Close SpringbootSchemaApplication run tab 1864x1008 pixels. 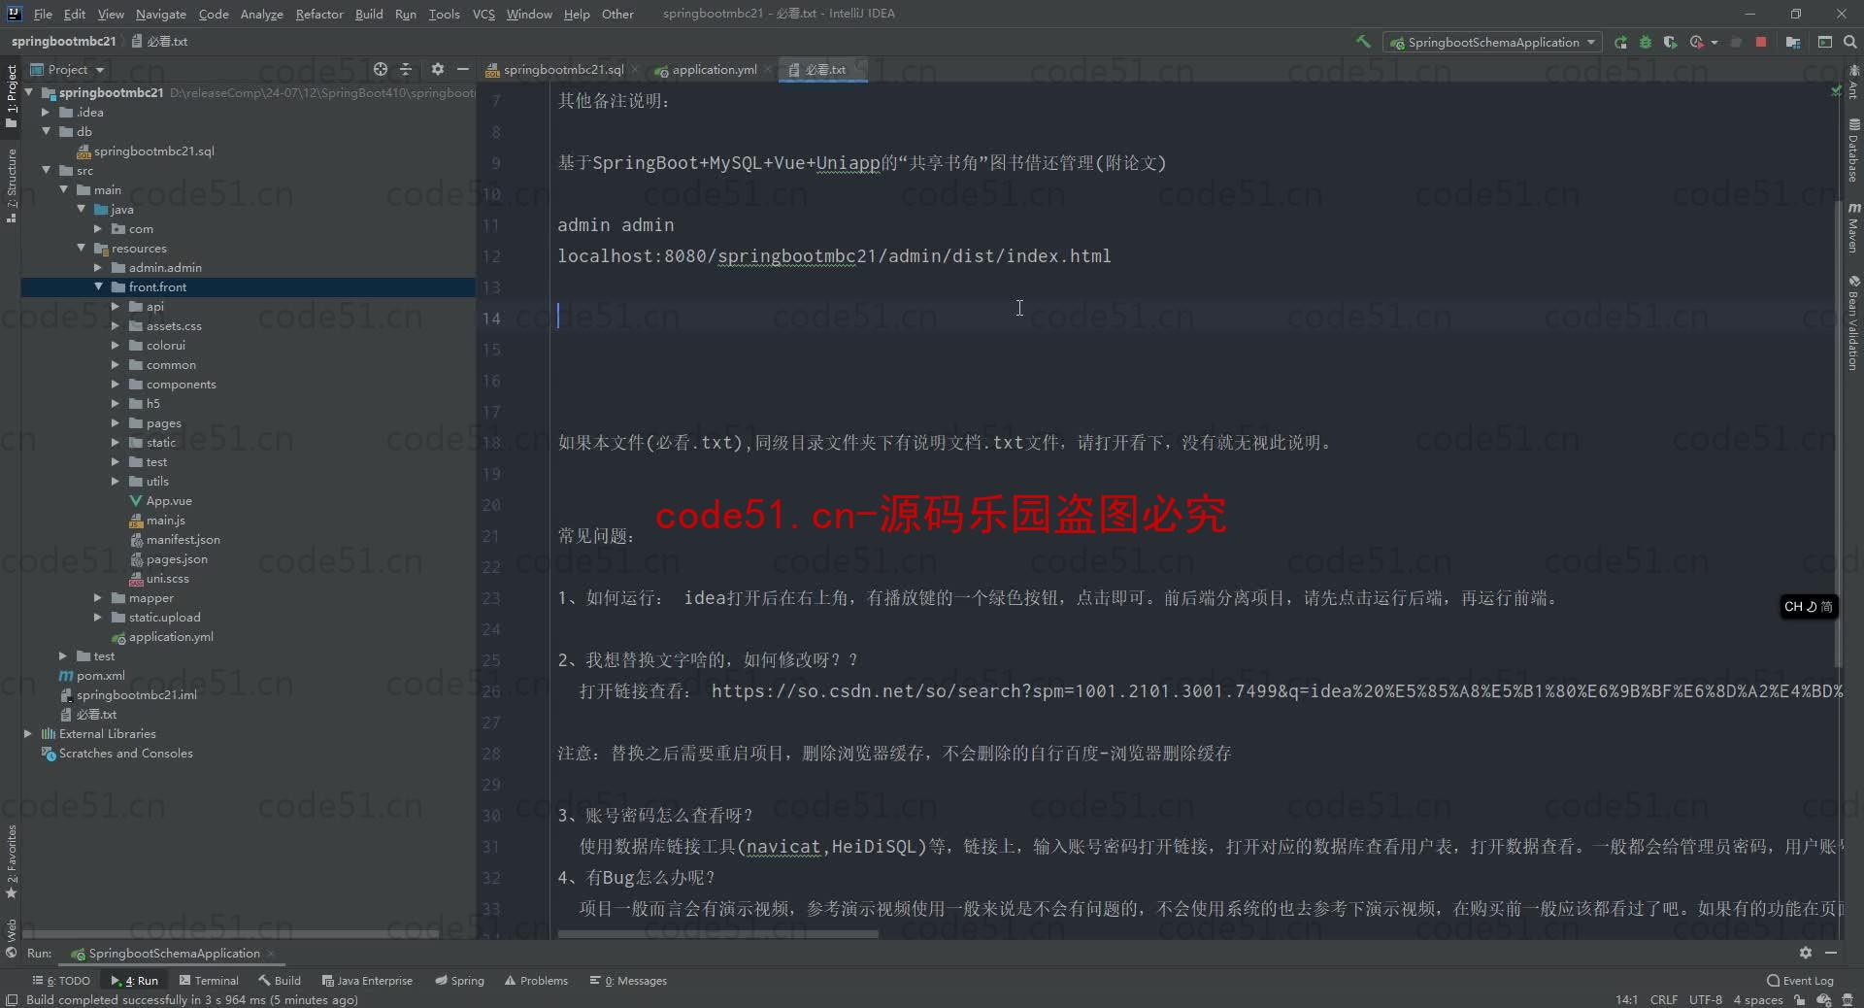click(271, 953)
